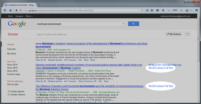Open downloads with the down arrow icon
The image size is (201, 104).
pos(163,10)
